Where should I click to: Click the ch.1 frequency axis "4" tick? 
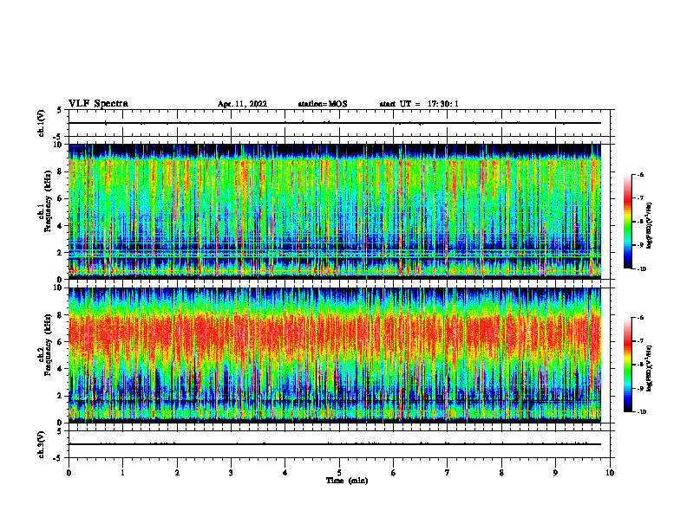[x=61, y=226]
